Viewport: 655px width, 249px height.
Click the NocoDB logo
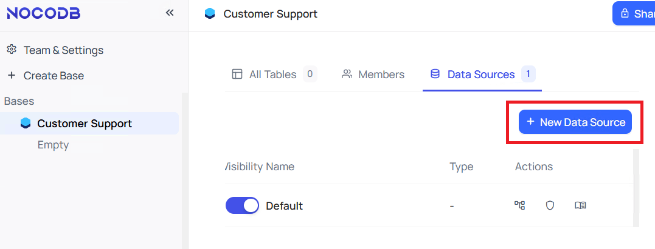[x=44, y=13]
